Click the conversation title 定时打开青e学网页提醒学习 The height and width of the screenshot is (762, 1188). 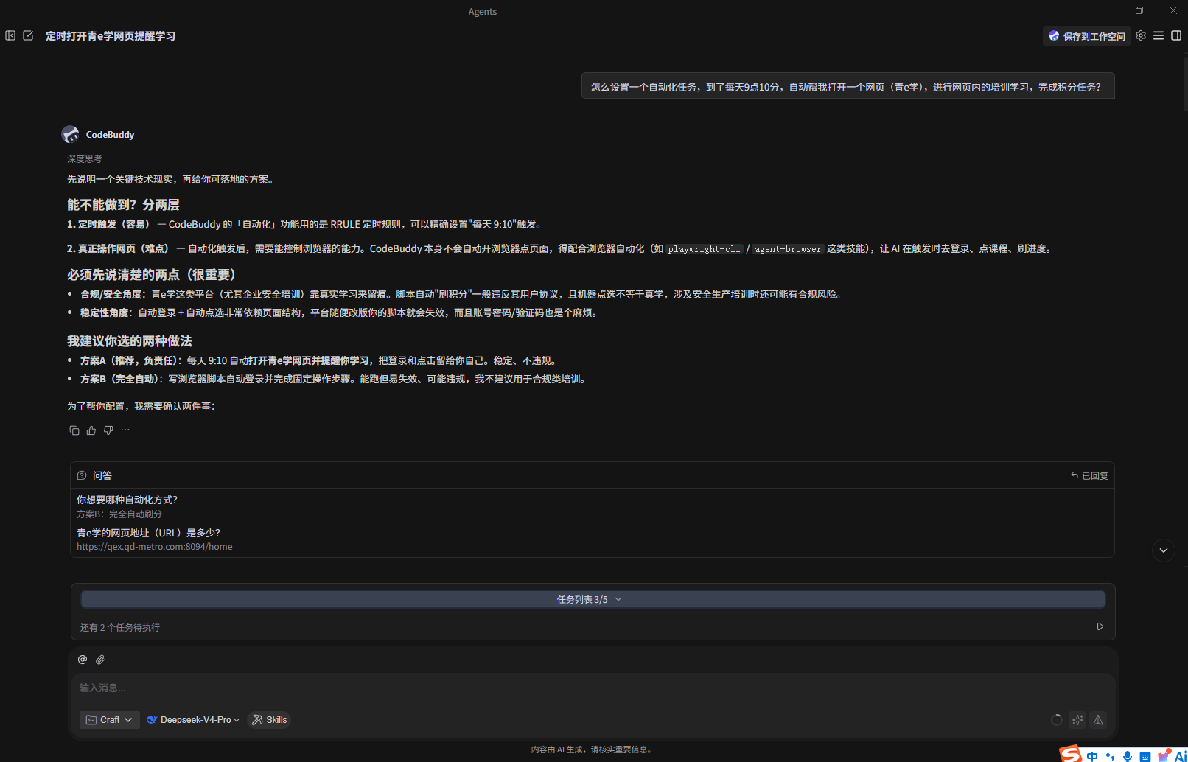point(111,36)
